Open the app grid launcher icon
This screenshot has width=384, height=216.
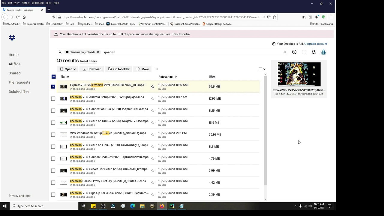pos(304,52)
